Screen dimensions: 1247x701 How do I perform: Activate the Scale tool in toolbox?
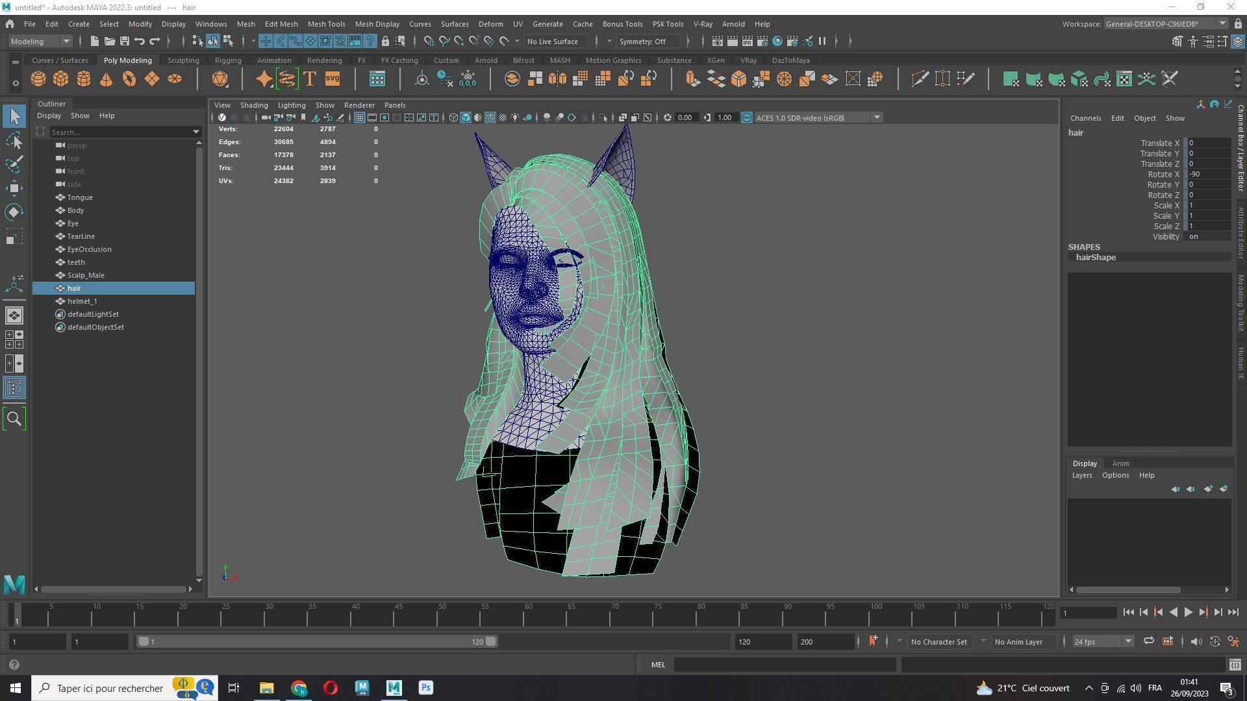tap(14, 236)
